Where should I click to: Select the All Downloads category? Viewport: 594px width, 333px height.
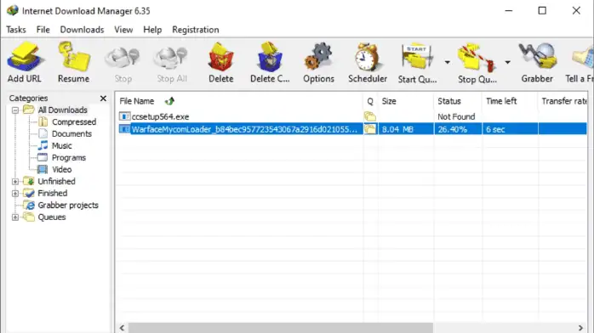(x=62, y=110)
